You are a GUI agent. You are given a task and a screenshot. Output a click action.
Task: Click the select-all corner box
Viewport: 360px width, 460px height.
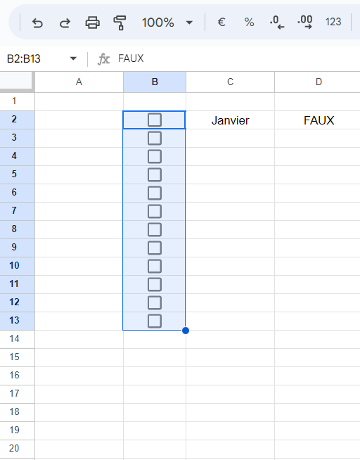[16, 80]
